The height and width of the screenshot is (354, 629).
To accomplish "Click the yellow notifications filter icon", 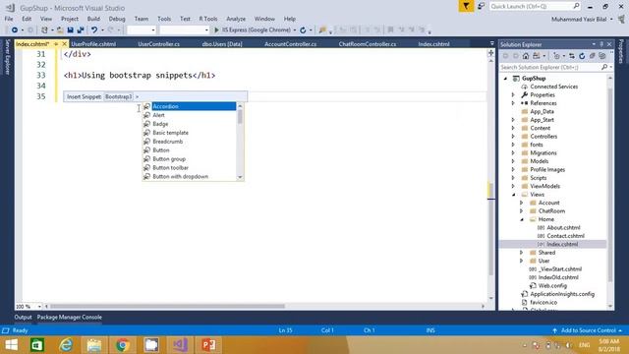I will pos(466,7).
